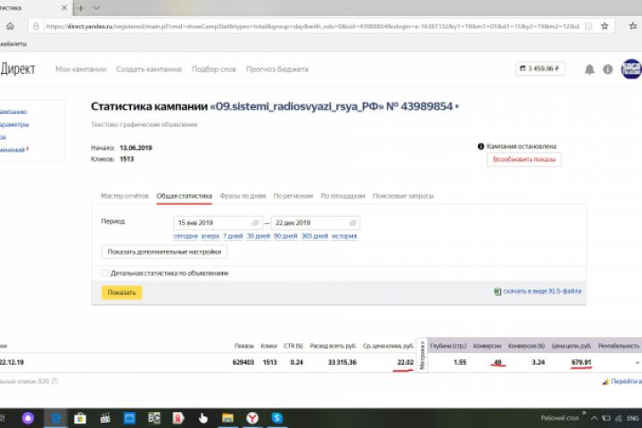The width and height of the screenshot is (642, 428).
Task: Open Yandex Browser red Y icon in taskbar
Action: tap(252, 418)
